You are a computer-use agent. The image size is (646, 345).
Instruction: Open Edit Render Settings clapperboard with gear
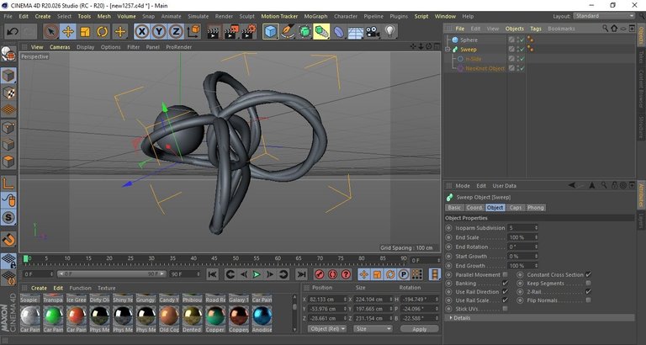(x=248, y=31)
